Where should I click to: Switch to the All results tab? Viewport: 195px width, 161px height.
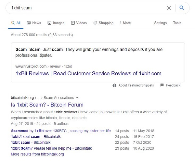tap(16, 23)
